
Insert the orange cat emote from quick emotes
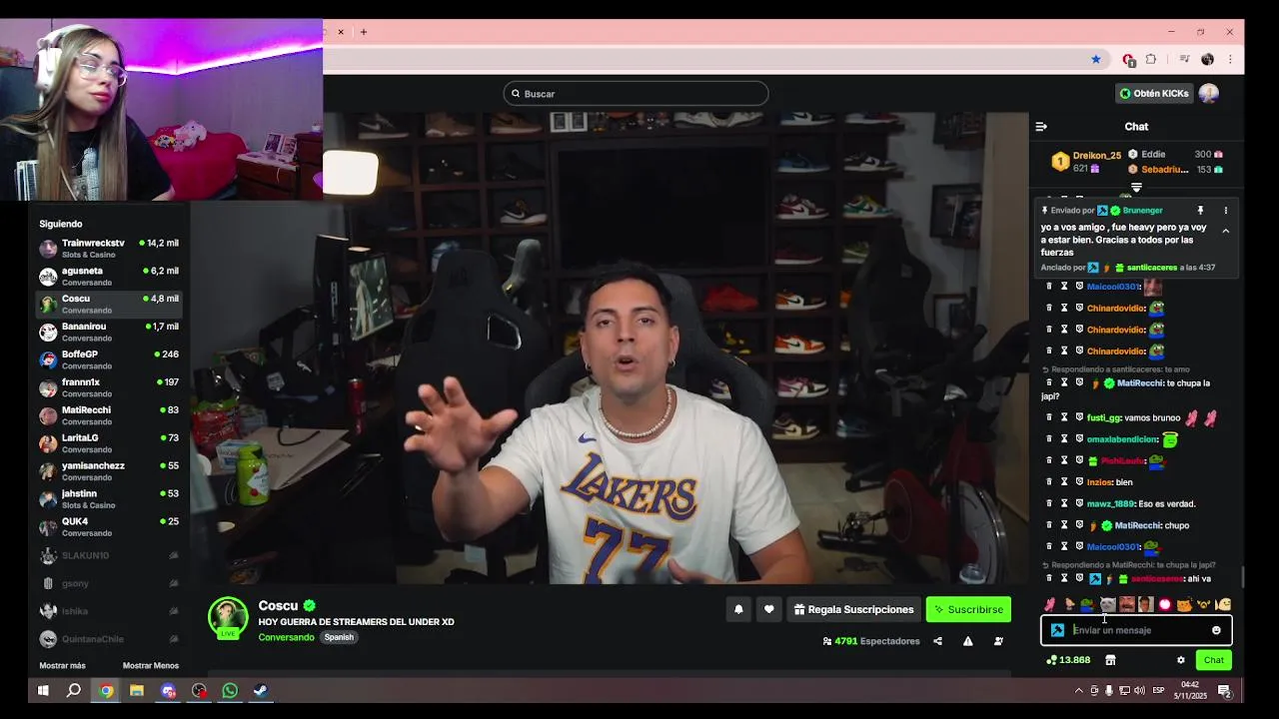pyautogui.click(x=1184, y=604)
